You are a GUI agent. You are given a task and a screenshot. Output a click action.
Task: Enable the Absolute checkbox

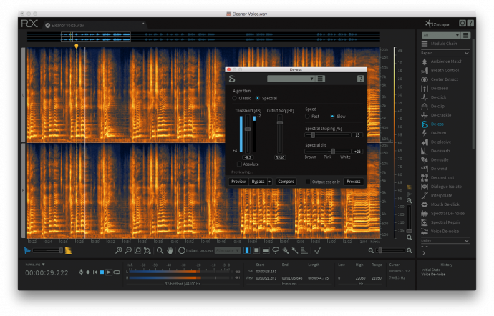(239, 164)
